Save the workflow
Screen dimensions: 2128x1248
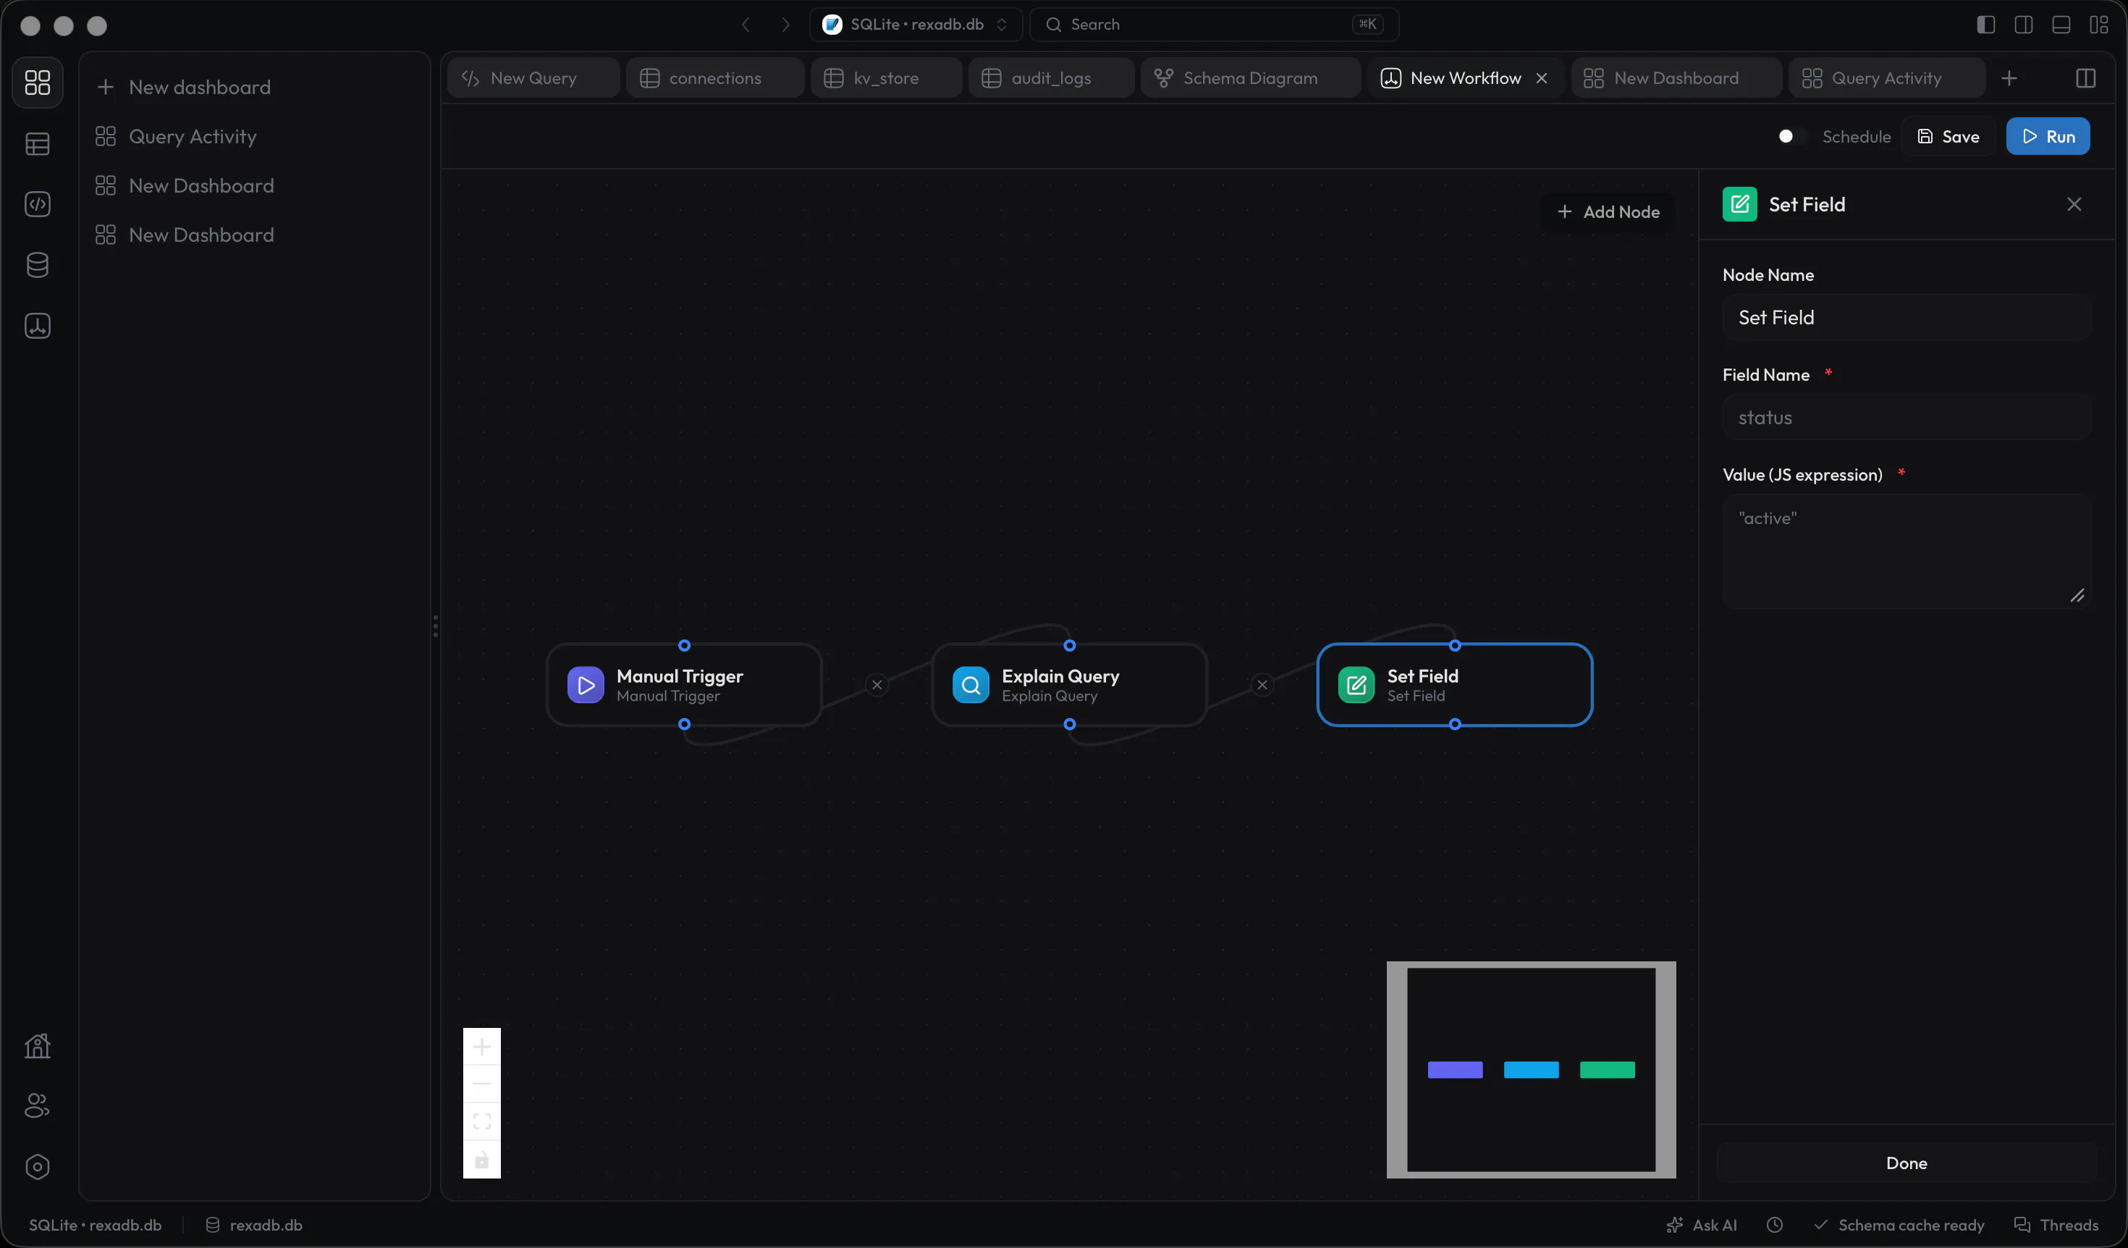pos(1948,136)
